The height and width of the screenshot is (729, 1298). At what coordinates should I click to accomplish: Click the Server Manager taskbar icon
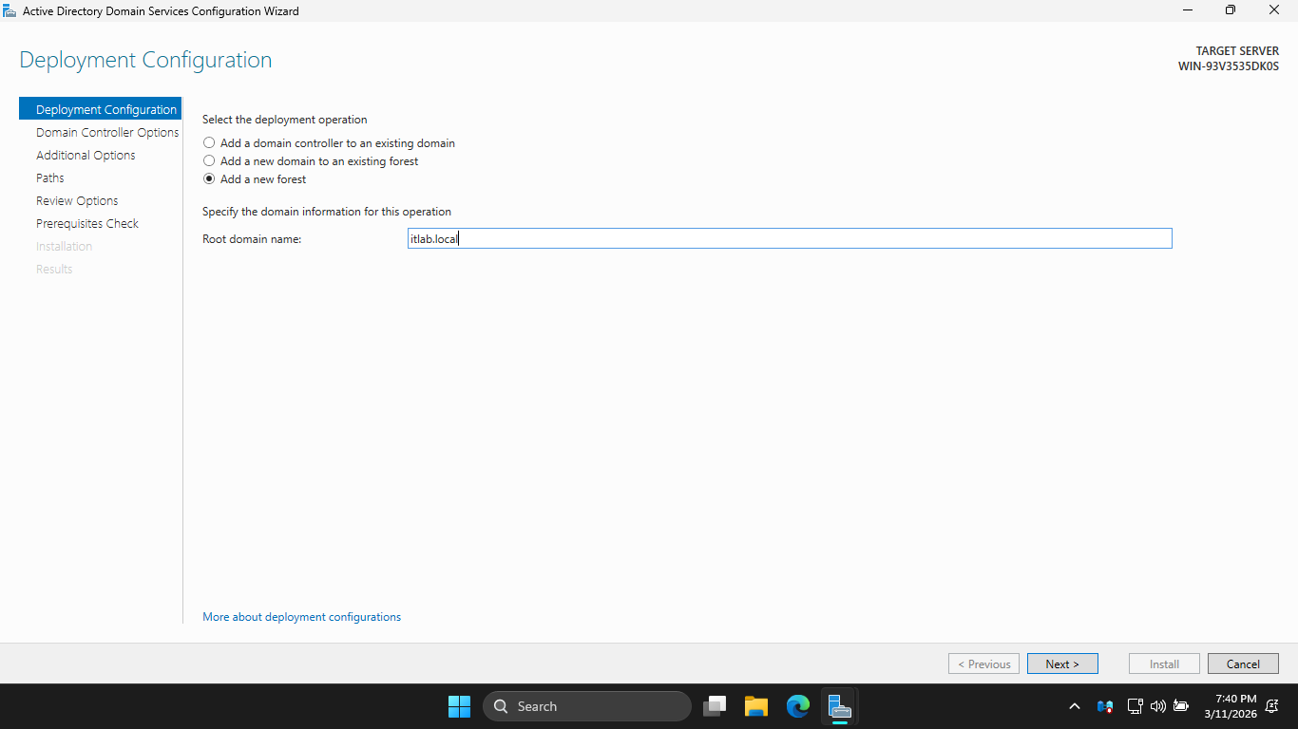(x=838, y=706)
